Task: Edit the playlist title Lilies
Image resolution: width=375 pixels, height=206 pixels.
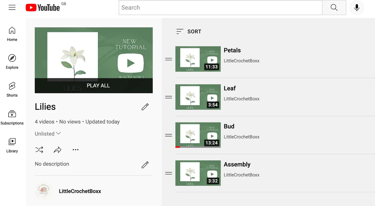Action: coord(145,107)
